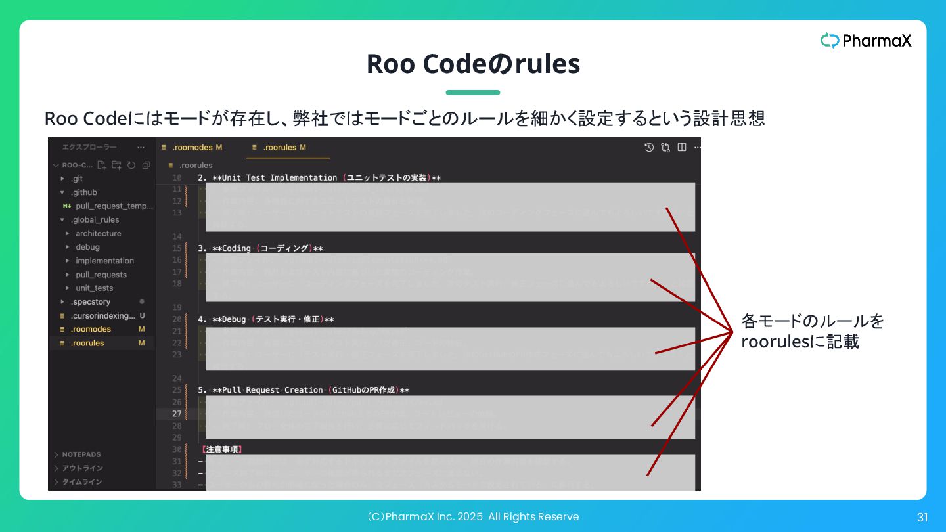This screenshot has width=946, height=532.
Task: Click the 'Unit Test Implementation' heading line
Action: pyautogui.click(x=319, y=178)
